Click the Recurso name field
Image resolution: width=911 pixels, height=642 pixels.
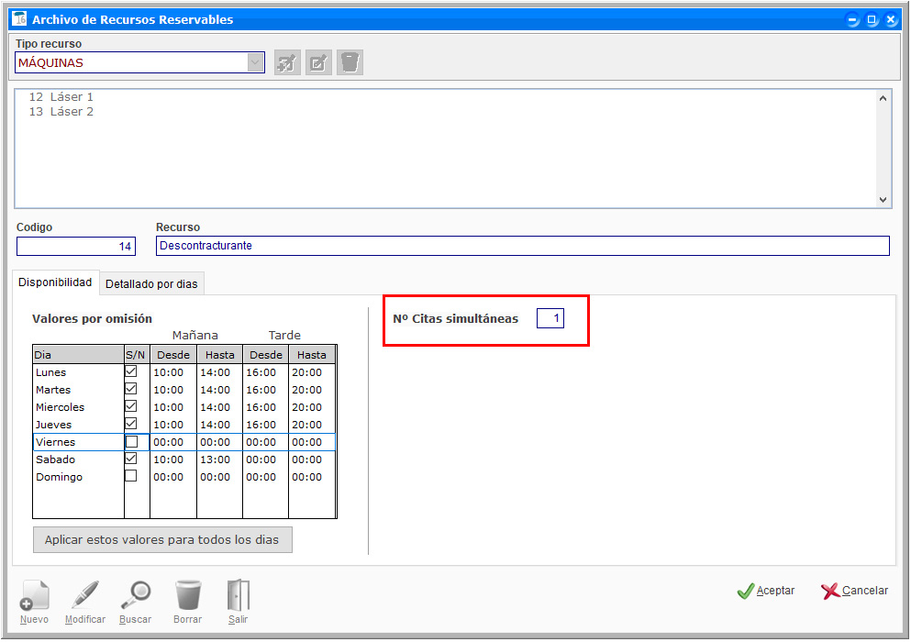tap(522, 246)
